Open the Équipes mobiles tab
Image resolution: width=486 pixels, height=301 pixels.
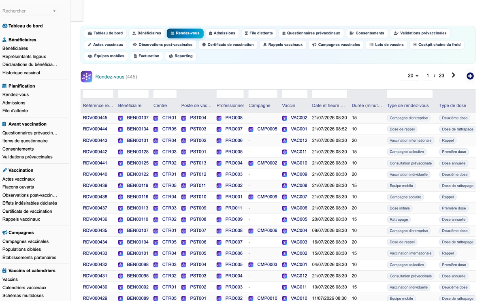tap(106, 56)
